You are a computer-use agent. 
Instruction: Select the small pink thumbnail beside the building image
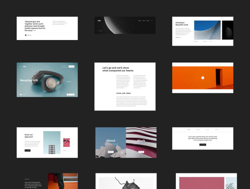pos(66,142)
